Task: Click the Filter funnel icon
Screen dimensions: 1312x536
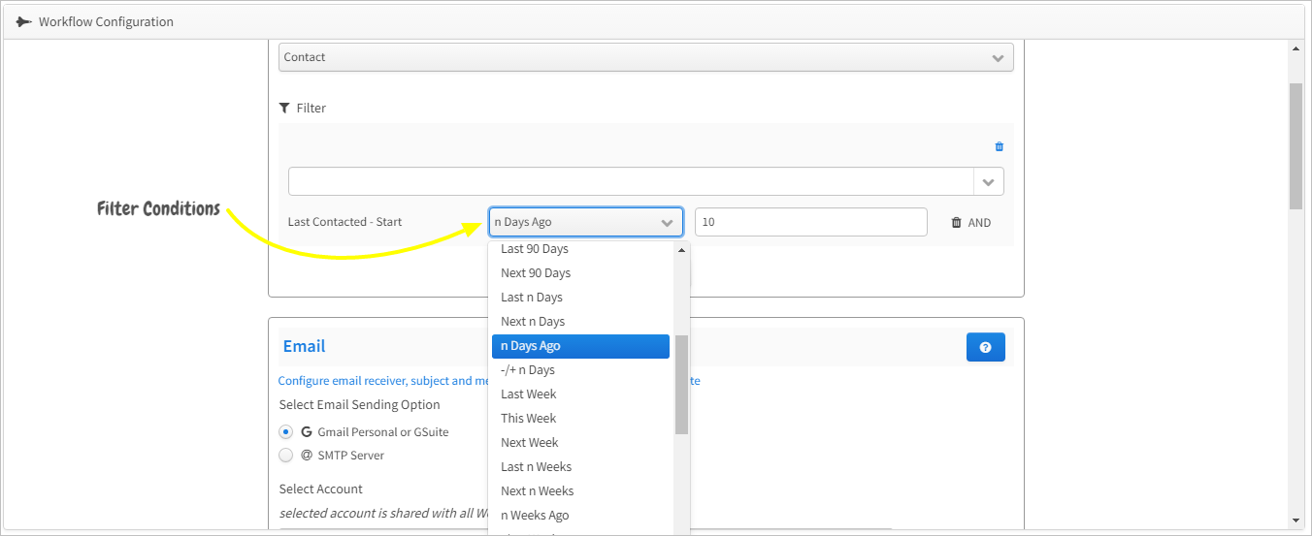Action: [284, 108]
